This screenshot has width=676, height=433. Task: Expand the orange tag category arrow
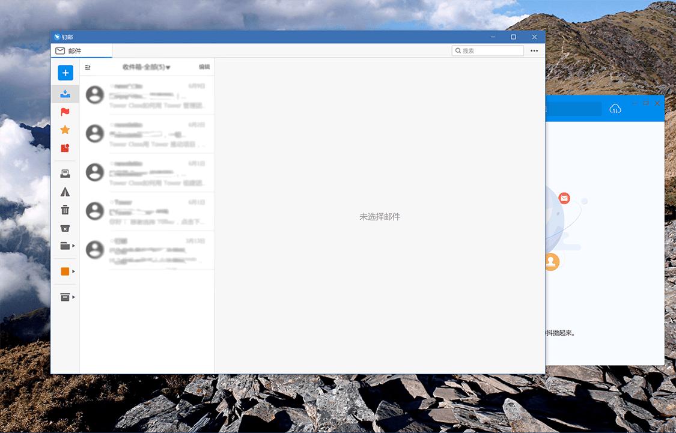coord(74,271)
